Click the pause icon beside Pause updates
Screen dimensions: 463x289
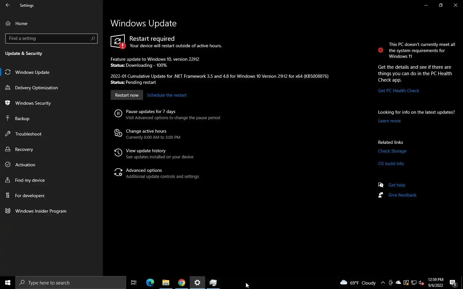point(118,113)
